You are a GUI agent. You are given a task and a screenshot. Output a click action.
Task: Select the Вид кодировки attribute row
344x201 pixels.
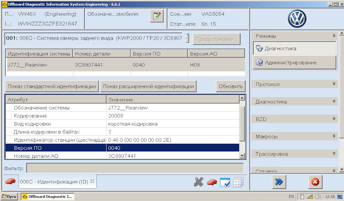[x=123, y=124]
